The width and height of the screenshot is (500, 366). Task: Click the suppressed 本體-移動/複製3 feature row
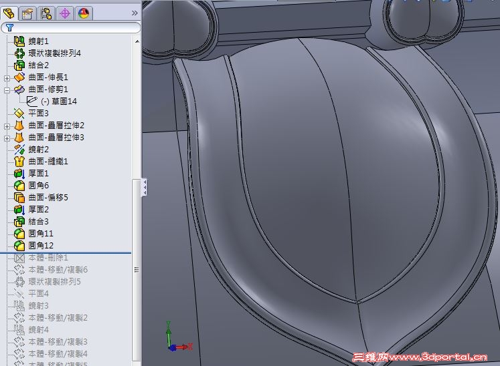(51, 342)
